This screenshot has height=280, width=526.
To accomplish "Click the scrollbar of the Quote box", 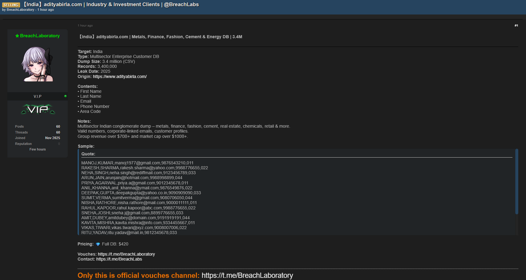I will [516, 182].
